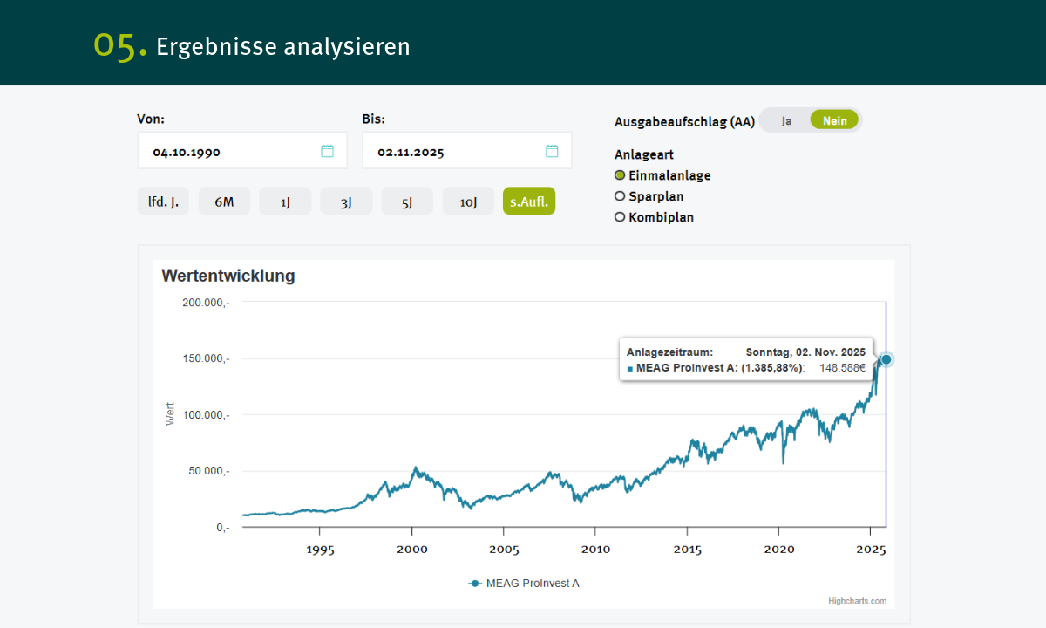Open the Highcharts.com credit link
Screen dimensions: 1046x628
[858, 601]
